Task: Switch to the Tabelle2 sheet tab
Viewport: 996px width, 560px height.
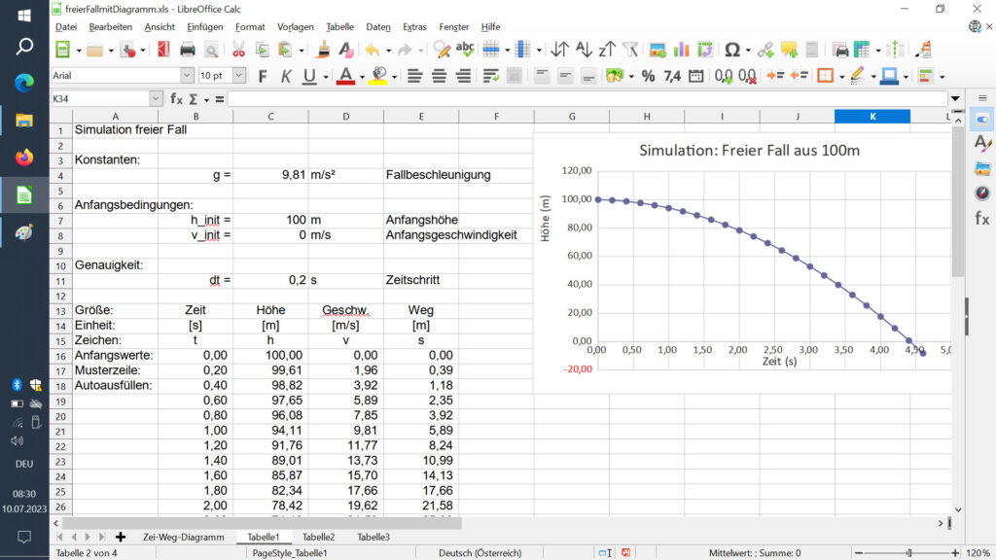Action: pos(318,537)
